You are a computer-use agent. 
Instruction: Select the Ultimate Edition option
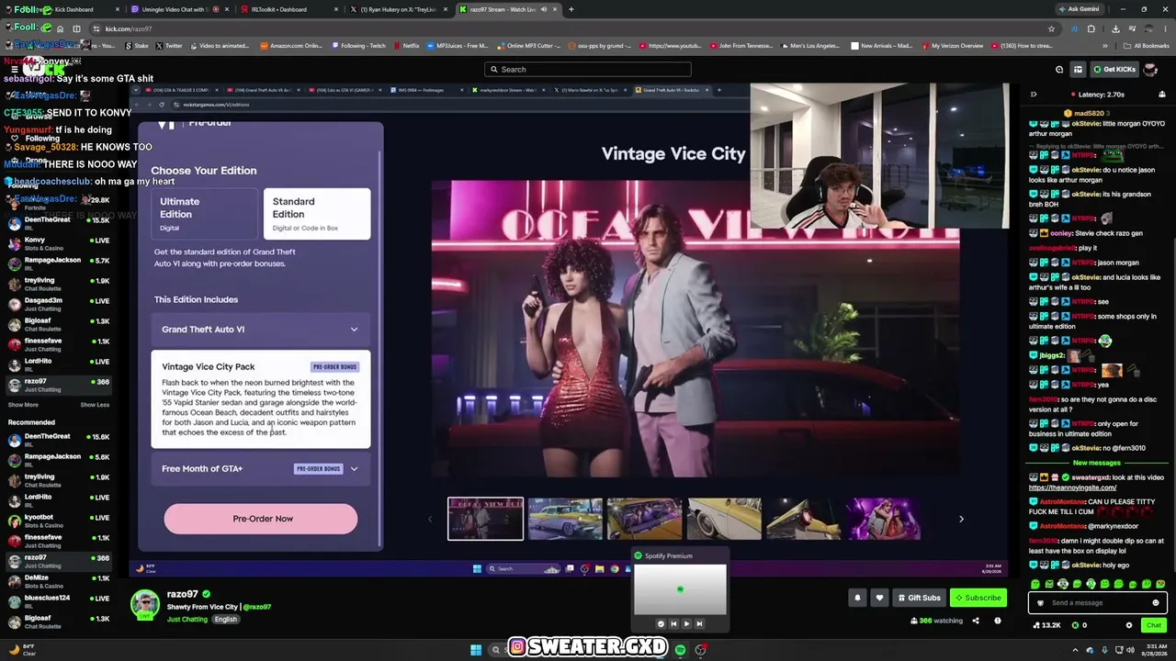pyautogui.click(x=204, y=214)
